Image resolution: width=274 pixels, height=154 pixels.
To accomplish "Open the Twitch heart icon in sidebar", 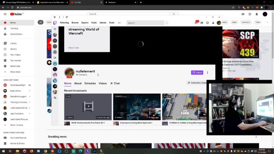I will (55, 29).
